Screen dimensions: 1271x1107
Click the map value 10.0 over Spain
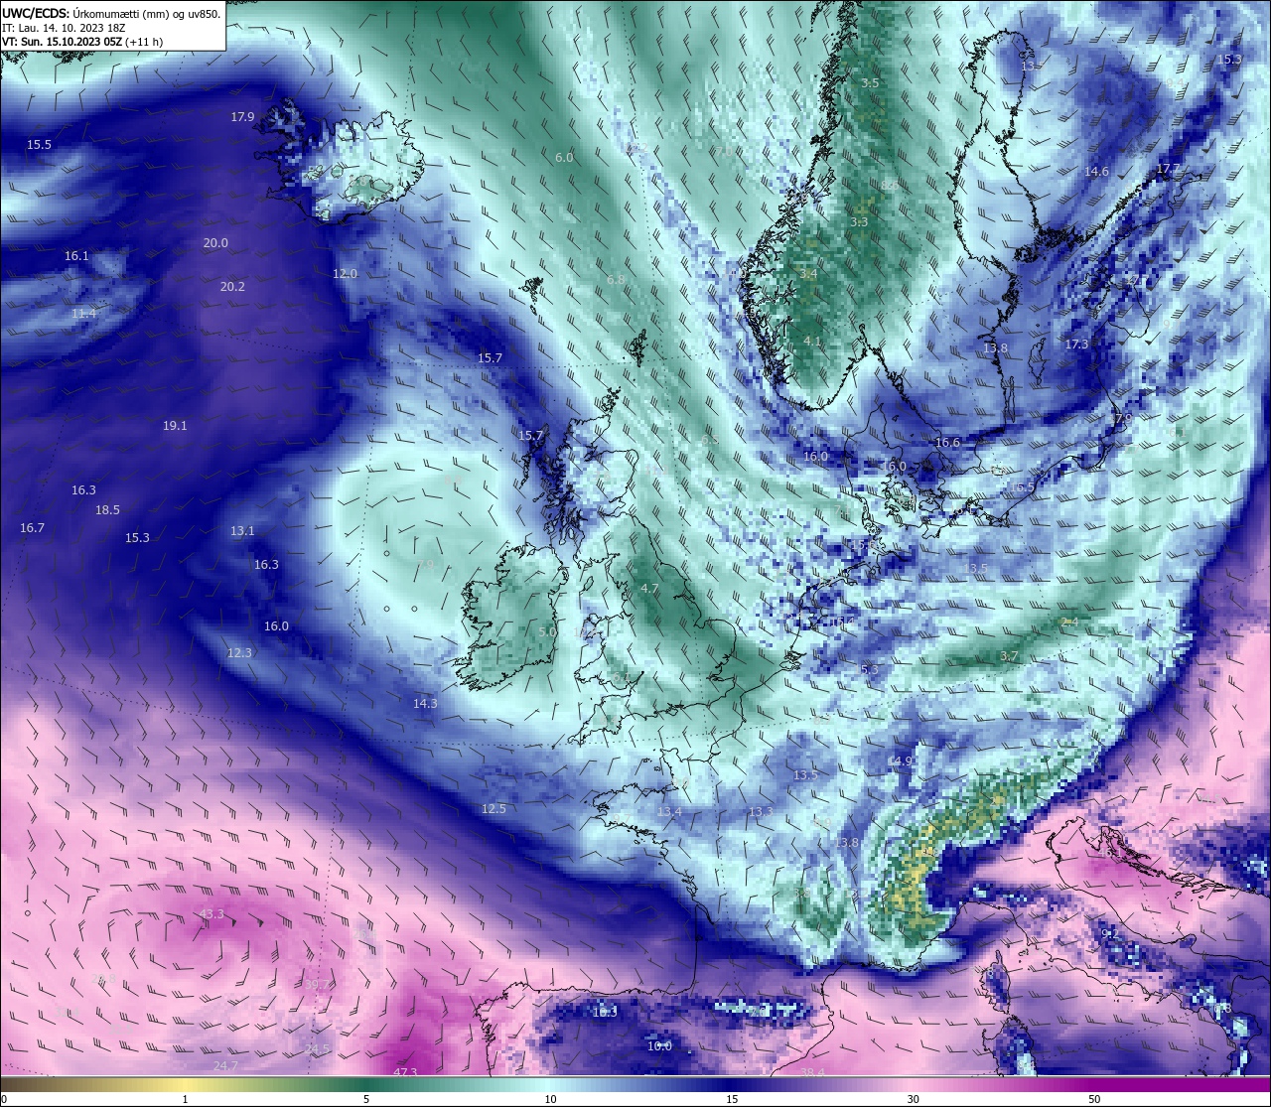coord(659,1046)
